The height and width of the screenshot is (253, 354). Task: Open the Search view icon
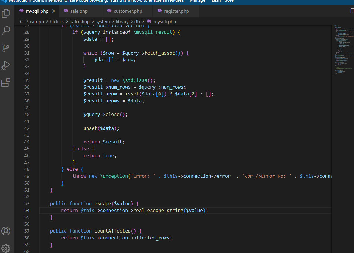click(x=6, y=30)
